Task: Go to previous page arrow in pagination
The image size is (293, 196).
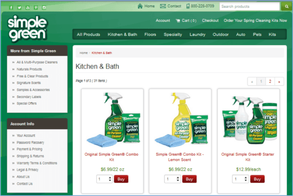Action: (x=252, y=82)
